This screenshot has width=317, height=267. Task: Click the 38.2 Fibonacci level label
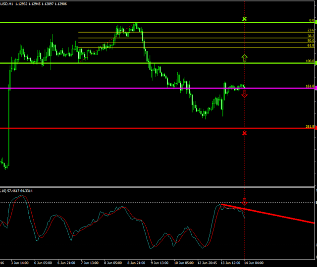pos(311,36)
